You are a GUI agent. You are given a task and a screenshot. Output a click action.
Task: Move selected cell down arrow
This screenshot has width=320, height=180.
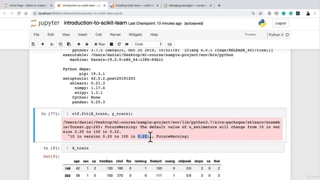click(86, 44)
